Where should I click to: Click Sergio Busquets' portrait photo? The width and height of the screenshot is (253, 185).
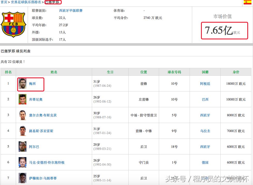[x=23, y=115]
